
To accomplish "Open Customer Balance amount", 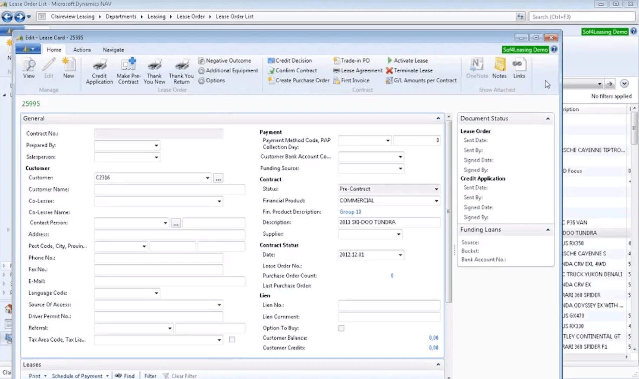I will tap(433, 338).
